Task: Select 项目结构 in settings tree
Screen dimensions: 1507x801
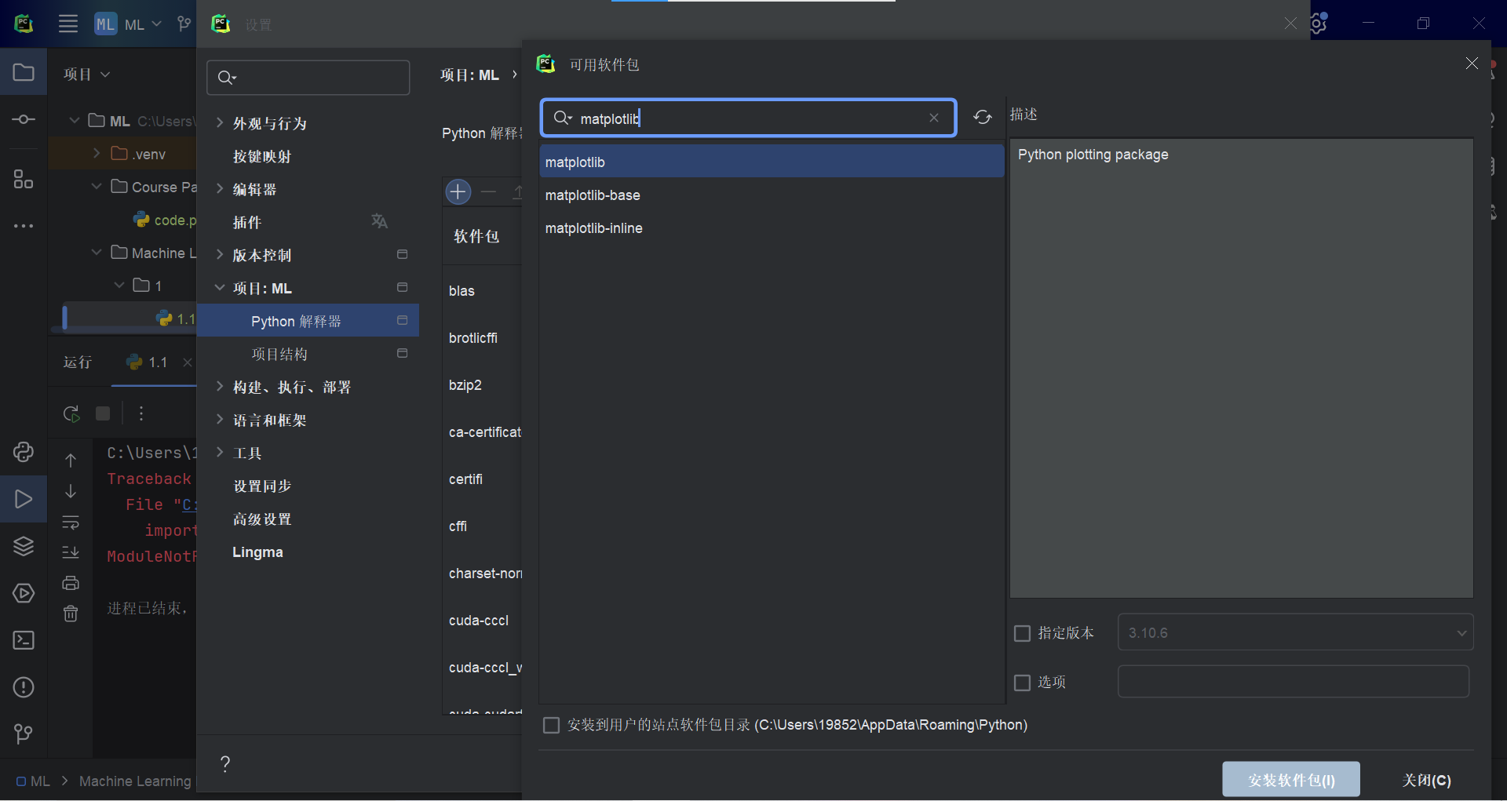Action: (x=279, y=354)
